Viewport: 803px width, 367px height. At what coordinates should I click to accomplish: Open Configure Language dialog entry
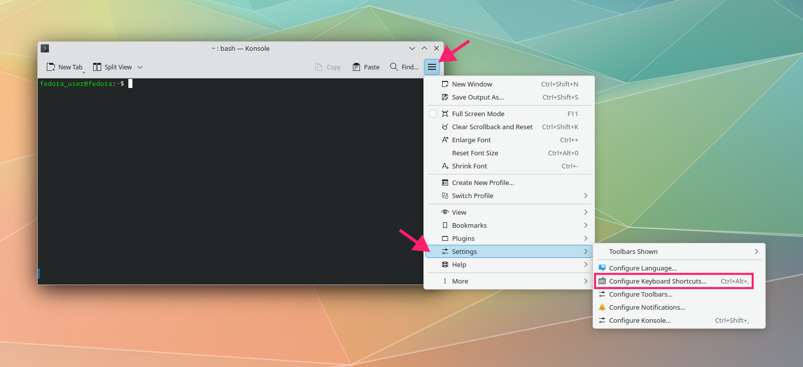679,268
